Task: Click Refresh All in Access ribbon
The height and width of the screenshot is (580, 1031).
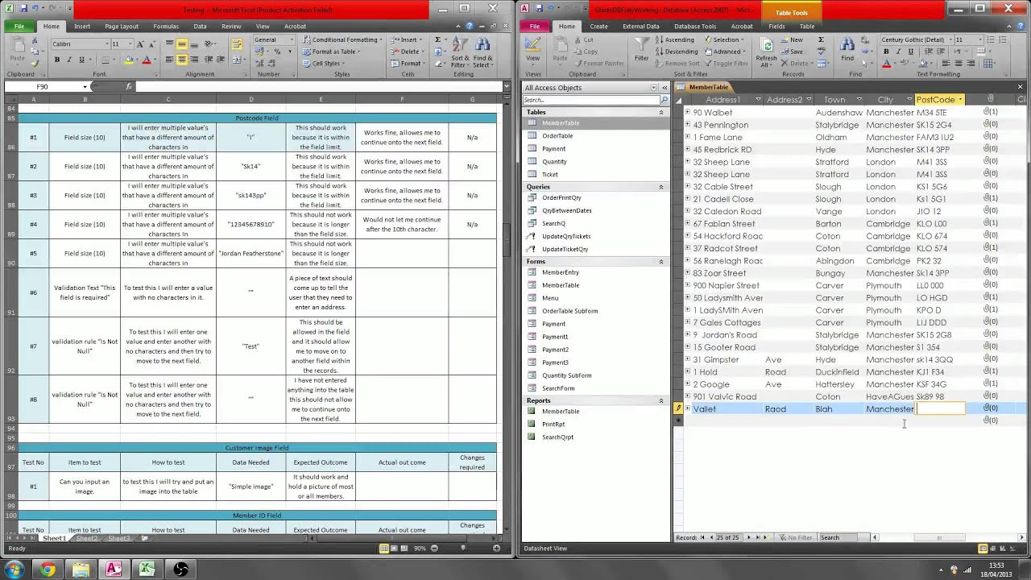Action: (x=766, y=52)
